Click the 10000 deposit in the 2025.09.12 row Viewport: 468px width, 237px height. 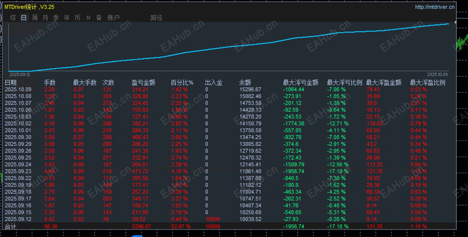click(x=213, y=219)
